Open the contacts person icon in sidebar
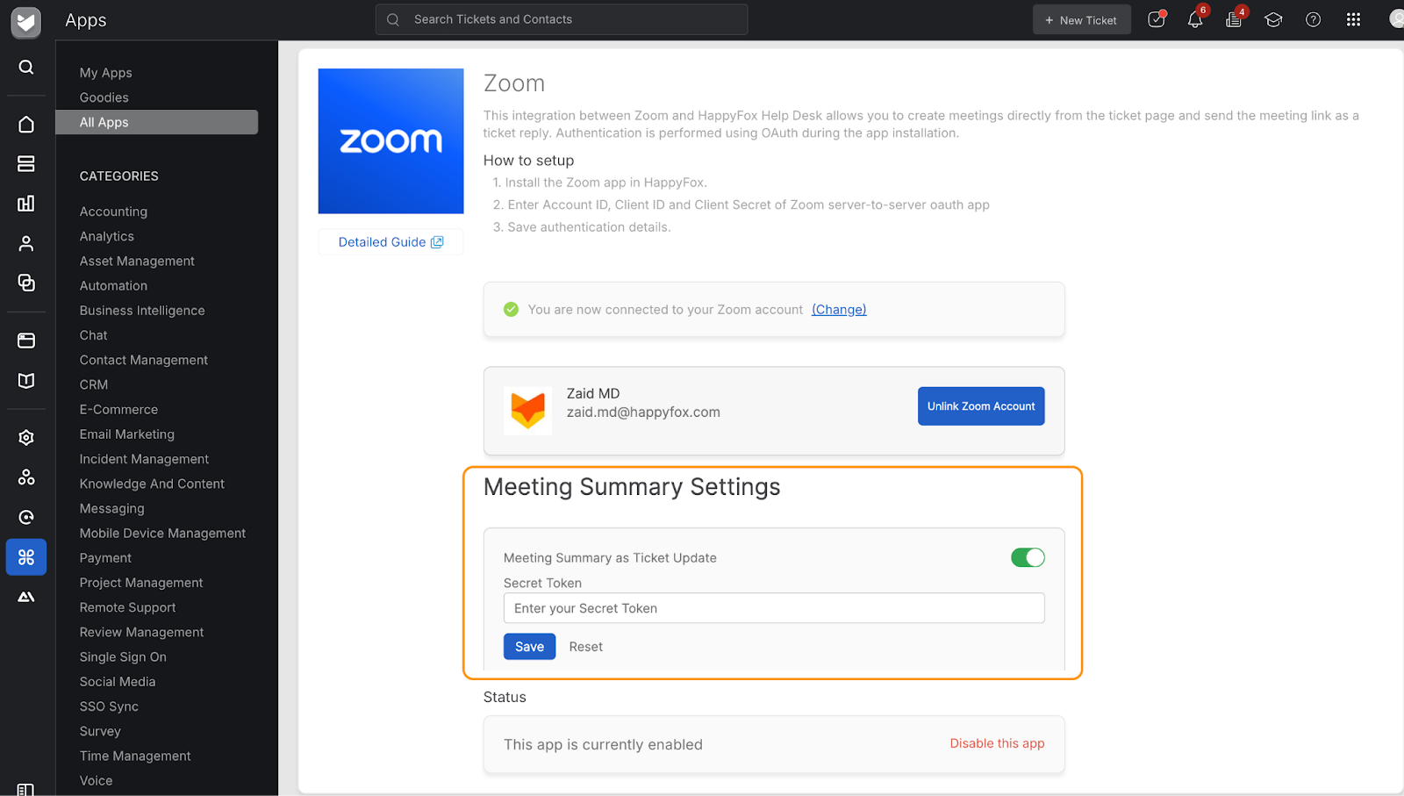Image resolution: width=1404 pixels, height=796 pixels. 26,243
